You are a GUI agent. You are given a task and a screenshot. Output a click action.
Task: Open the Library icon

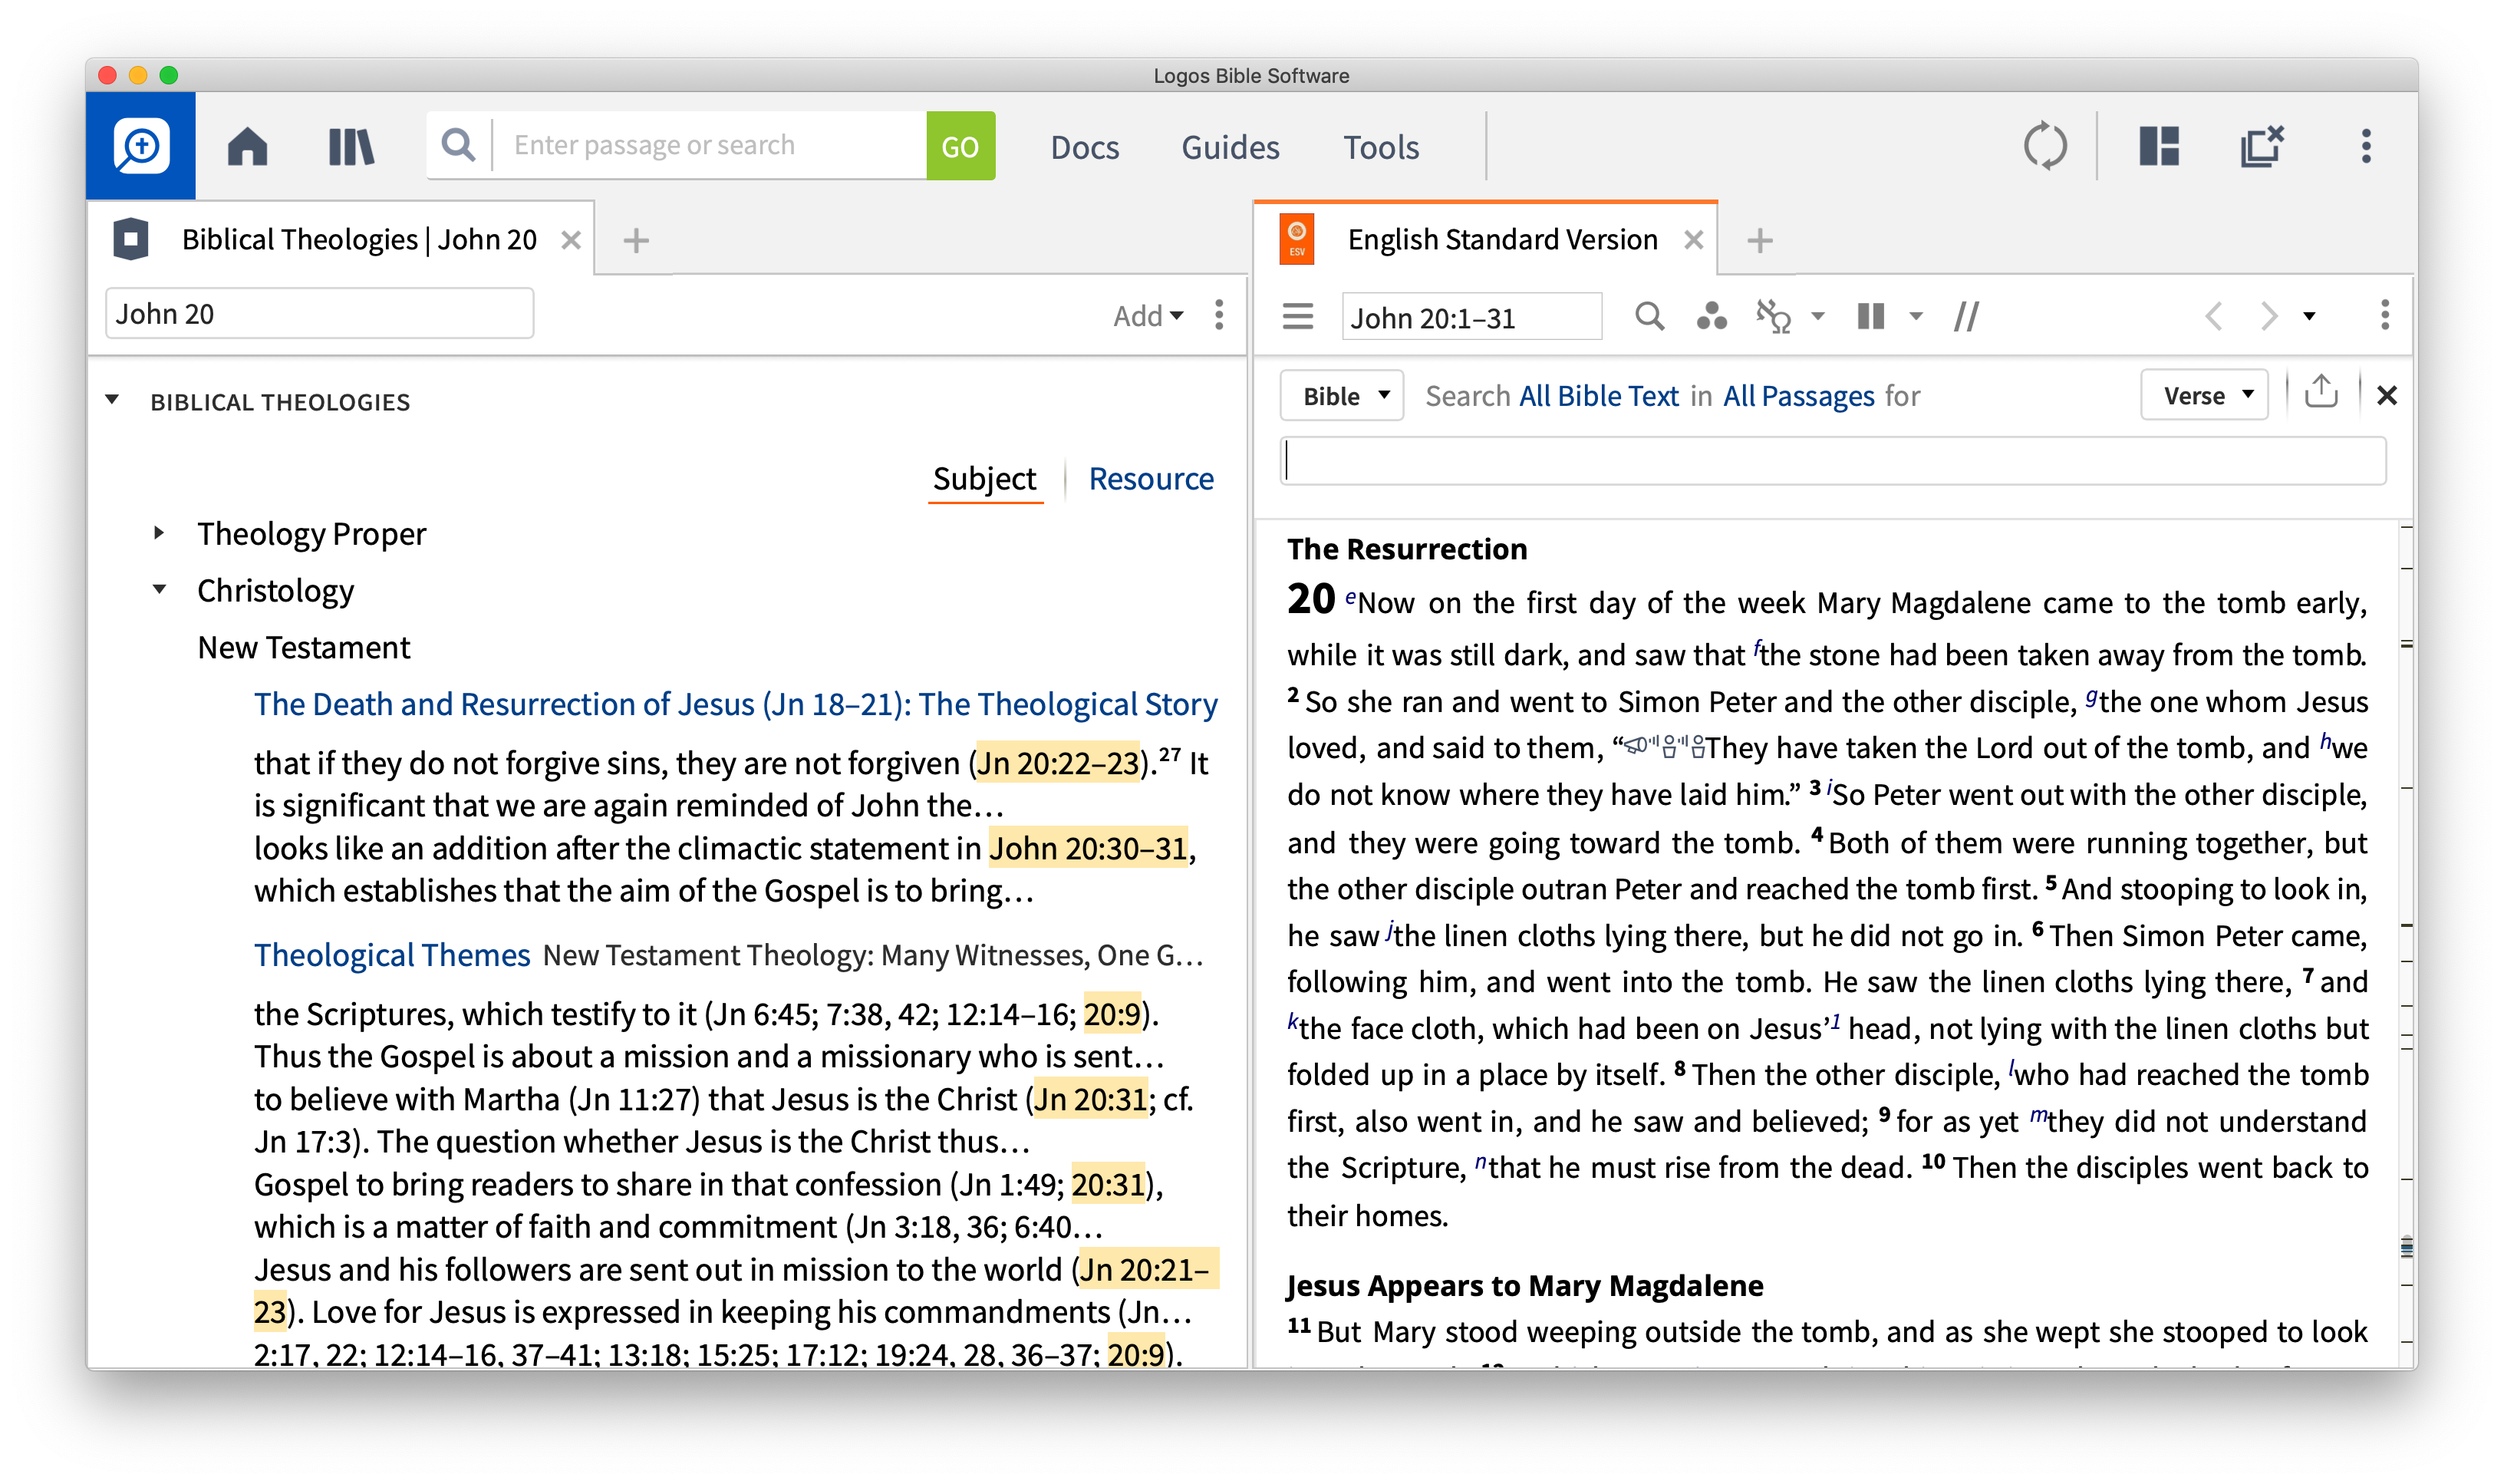coord(351,146)
